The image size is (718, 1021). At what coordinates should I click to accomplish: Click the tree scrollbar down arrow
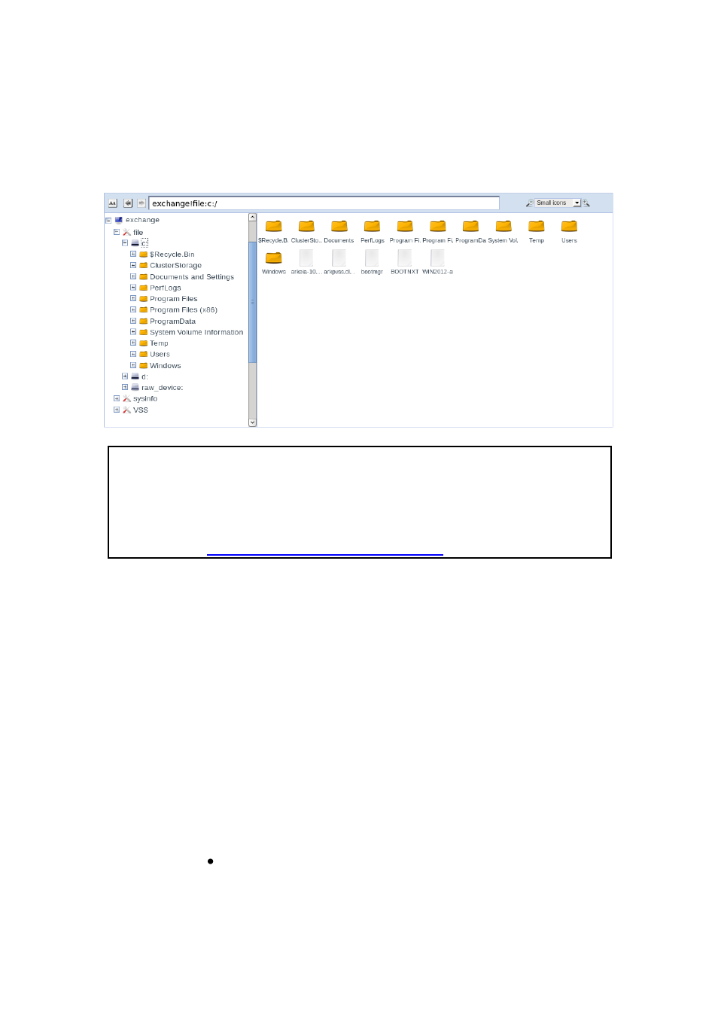pos(253,423)
